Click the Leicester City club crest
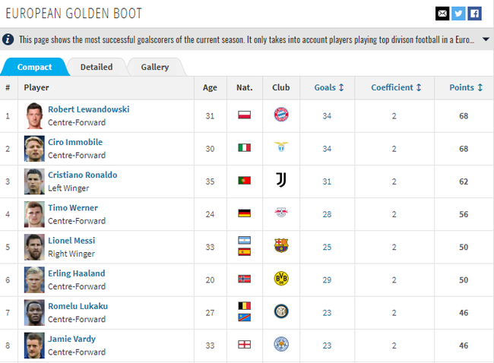This screenshot has width=494, height=363. click(281, 345)
